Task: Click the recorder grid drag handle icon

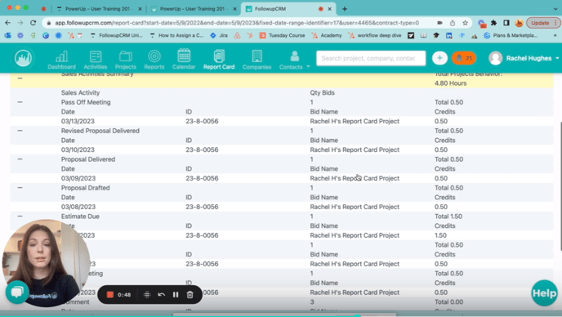Action: click(x=147, y=295)
